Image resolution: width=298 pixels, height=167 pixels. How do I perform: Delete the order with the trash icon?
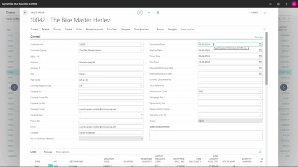coord(158,13)
